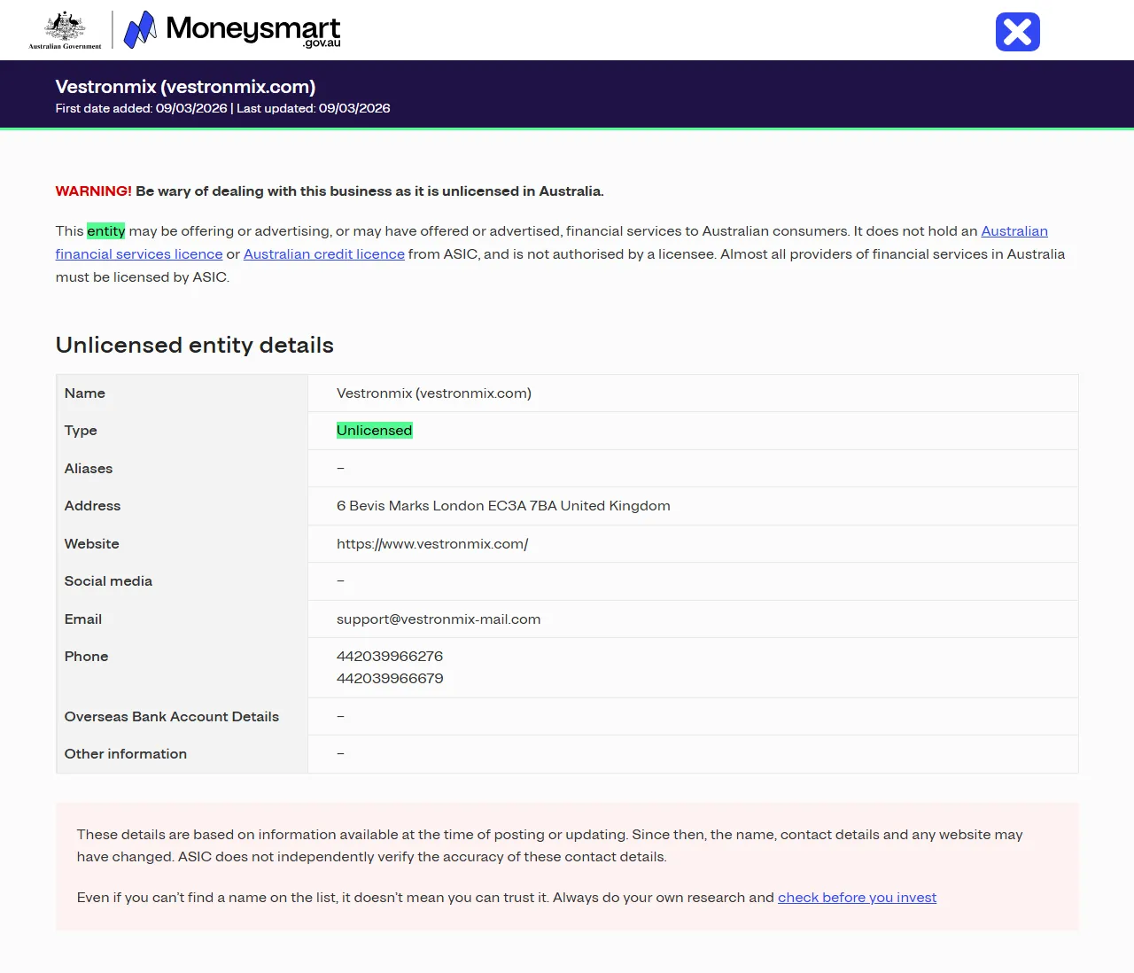Click the Name row label
1134x973 pixels.
[85, 393]
